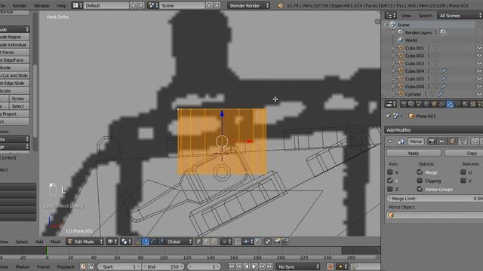Open the Object properties tab cube icon
Image resolution: width=483 pixels, height=271 pixels.
(435, 104)
